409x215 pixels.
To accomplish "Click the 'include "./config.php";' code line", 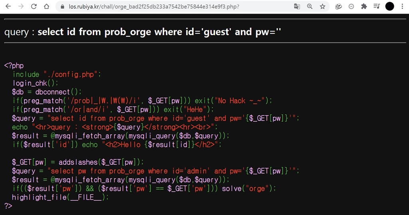I will pyautogui.click(x=57, y=74).
